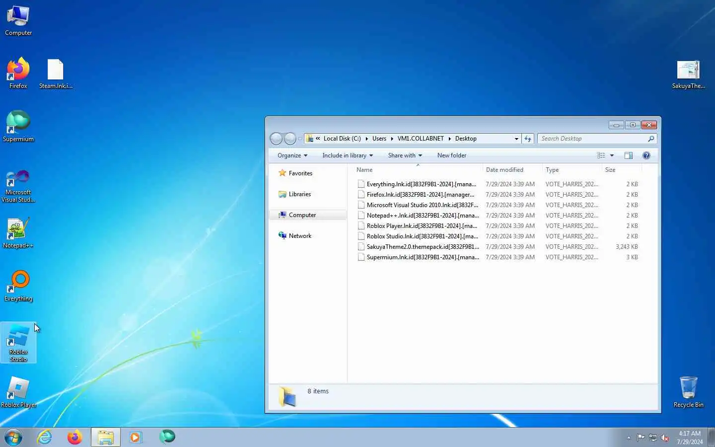Click the Windows Explorer taskbar button

[105, 437]
